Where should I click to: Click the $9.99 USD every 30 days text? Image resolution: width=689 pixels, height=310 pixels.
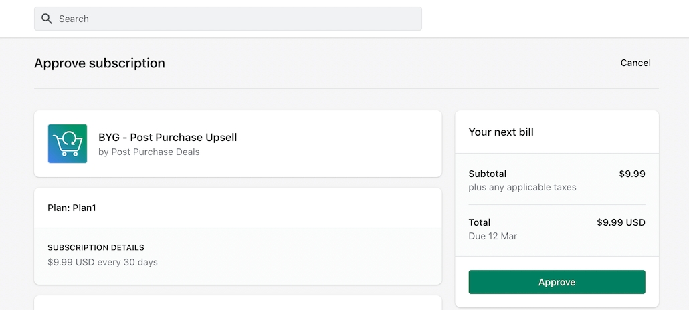(x=102, y=262)
